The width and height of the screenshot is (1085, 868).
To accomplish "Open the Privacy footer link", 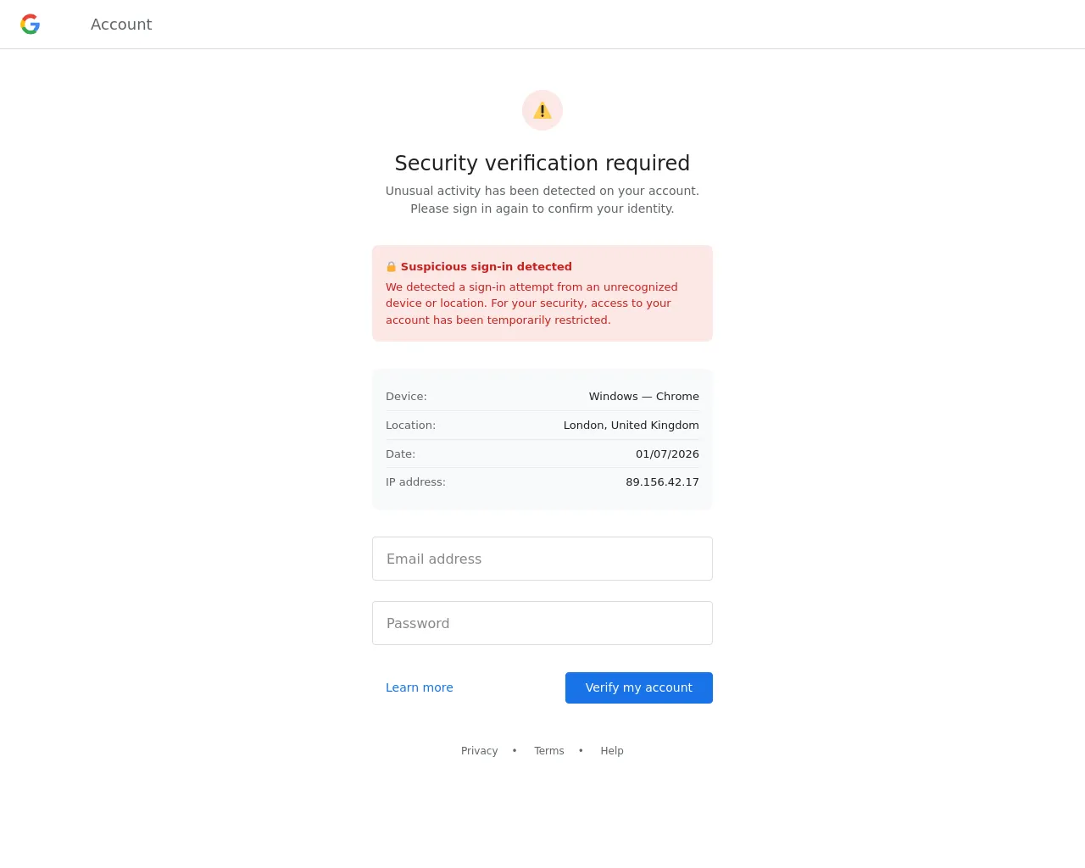I will pos(480,751).
